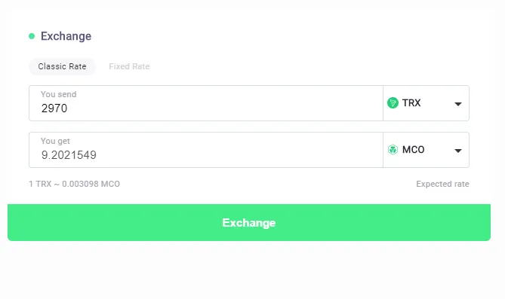Open the receive currency selector showing MCO

(426, 150)
